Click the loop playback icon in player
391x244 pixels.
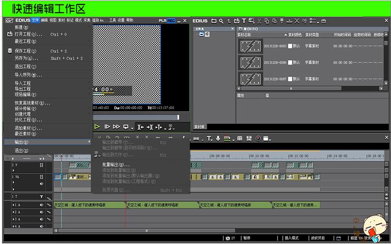tap(126, 127)
